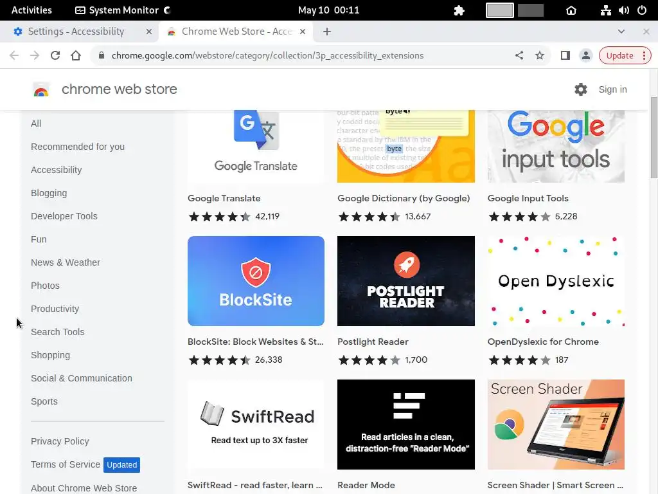Select the Developer Tools category
Viewport: 658px width, 494px height.
[64, 216]
